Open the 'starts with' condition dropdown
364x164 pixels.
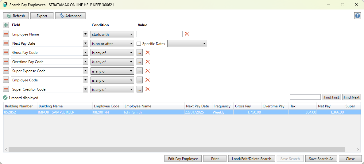click(x=112, y=34)
